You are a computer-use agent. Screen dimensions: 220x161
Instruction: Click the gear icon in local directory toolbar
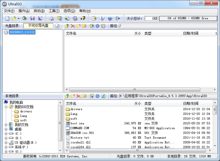tap(98, 96)
